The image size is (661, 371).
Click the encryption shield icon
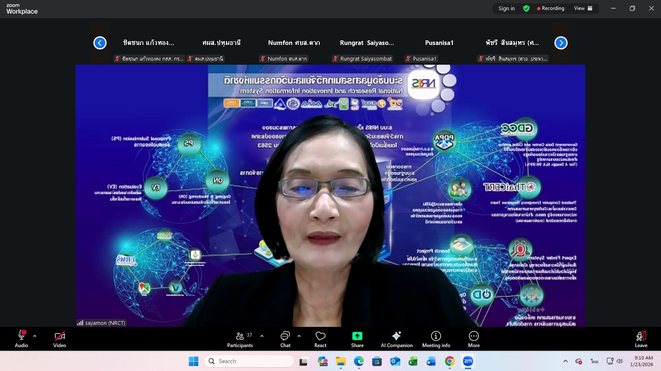point(526,8)
